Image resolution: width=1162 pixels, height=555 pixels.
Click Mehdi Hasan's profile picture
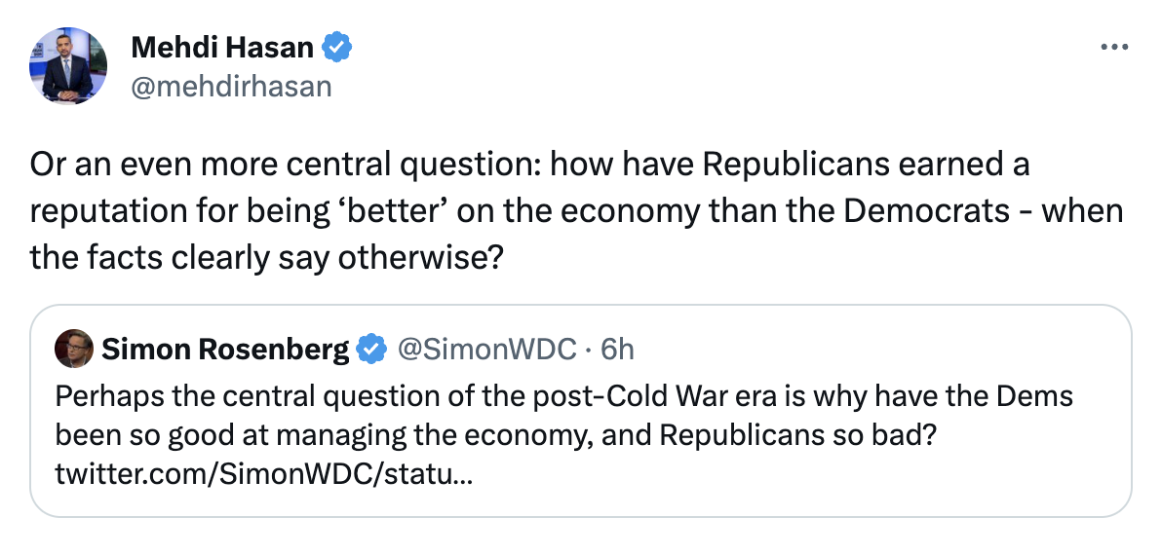(x=68, y=66)
